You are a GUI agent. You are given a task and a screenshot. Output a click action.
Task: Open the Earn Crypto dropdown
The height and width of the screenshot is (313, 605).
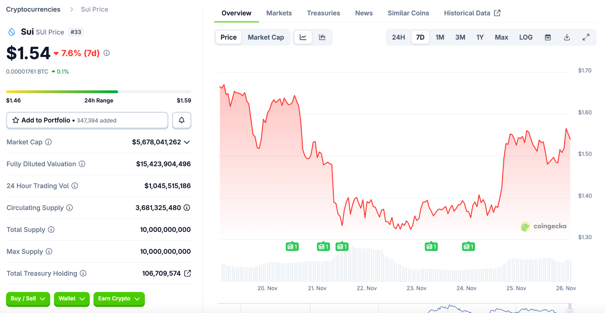(x=119, y=299)
